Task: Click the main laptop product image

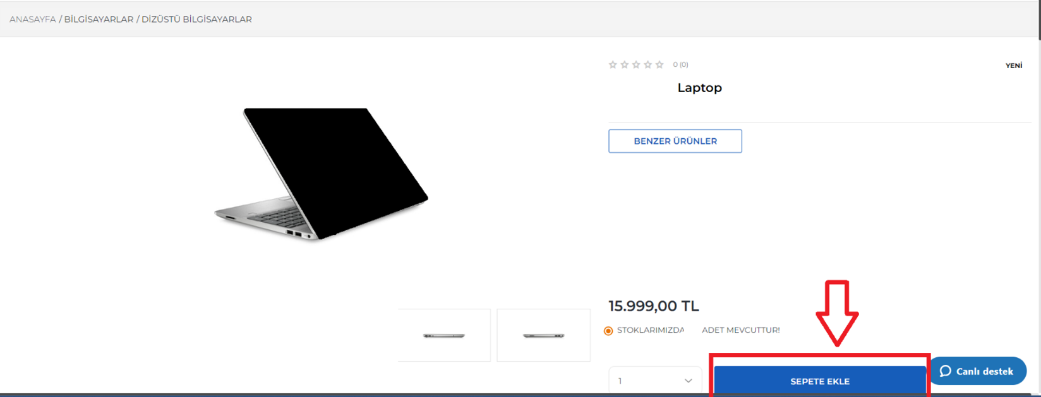Action: click(x=322, y=174)
